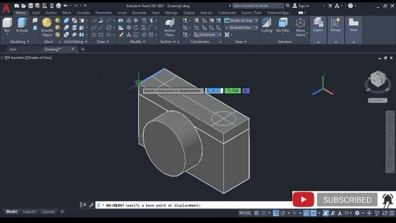
Task: Click the Move modify tool
Action: point(136,20)
